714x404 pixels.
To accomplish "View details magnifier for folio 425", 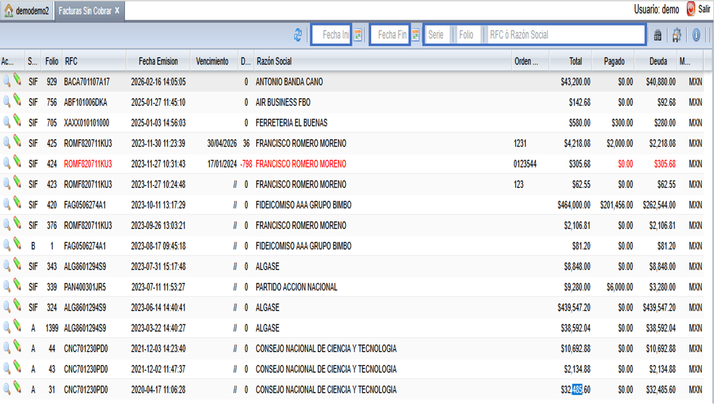I will [6, 143].
